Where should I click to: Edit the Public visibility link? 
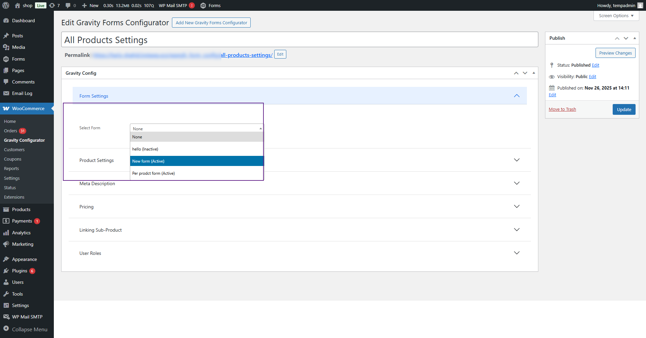593,76
